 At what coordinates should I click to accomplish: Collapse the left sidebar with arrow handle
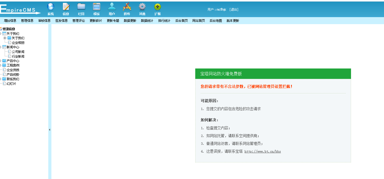50,130
